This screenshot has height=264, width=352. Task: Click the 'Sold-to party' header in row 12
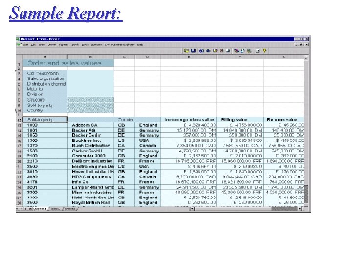pyautogui.click(x=45, y=120)
